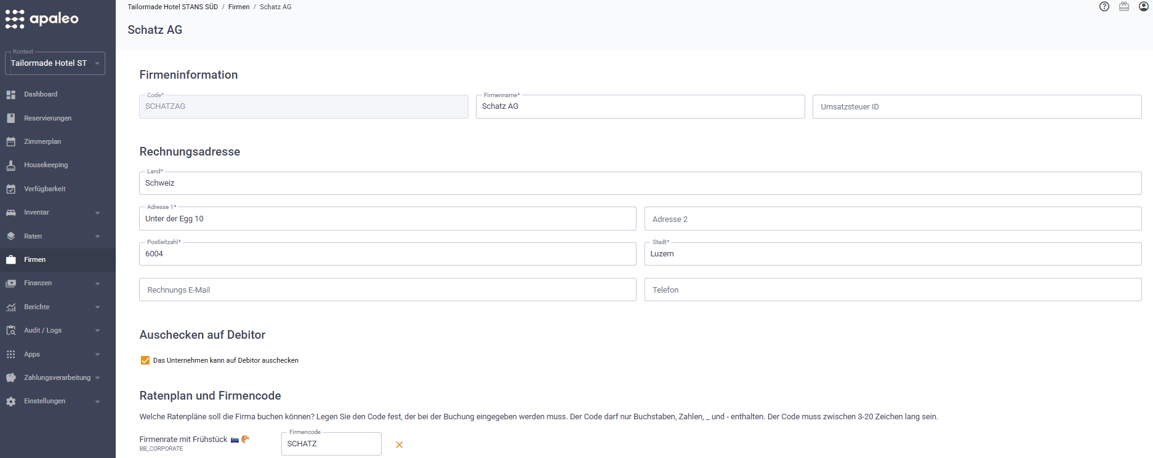
Task: Click the Housekeeping icon
Action: pyautogui.click(x=11, y=165)
